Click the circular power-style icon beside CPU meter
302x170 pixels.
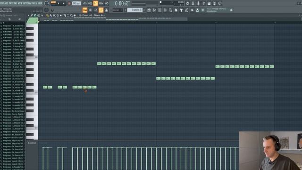[x=187, y=3]
